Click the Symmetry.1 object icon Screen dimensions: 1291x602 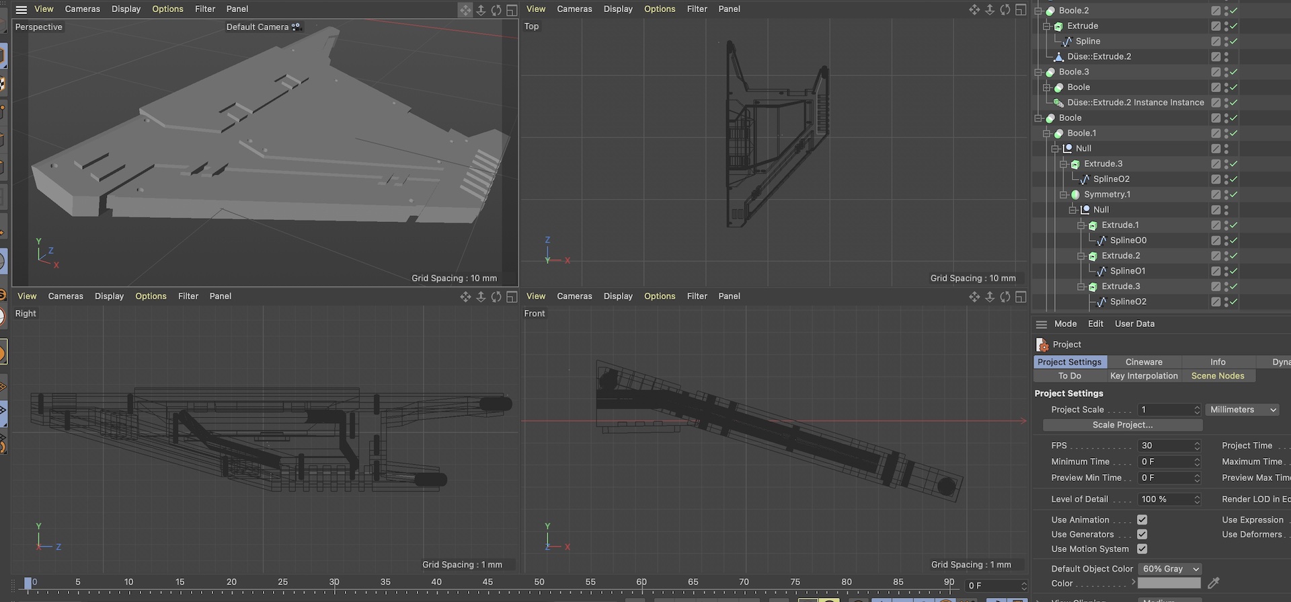1075,194
